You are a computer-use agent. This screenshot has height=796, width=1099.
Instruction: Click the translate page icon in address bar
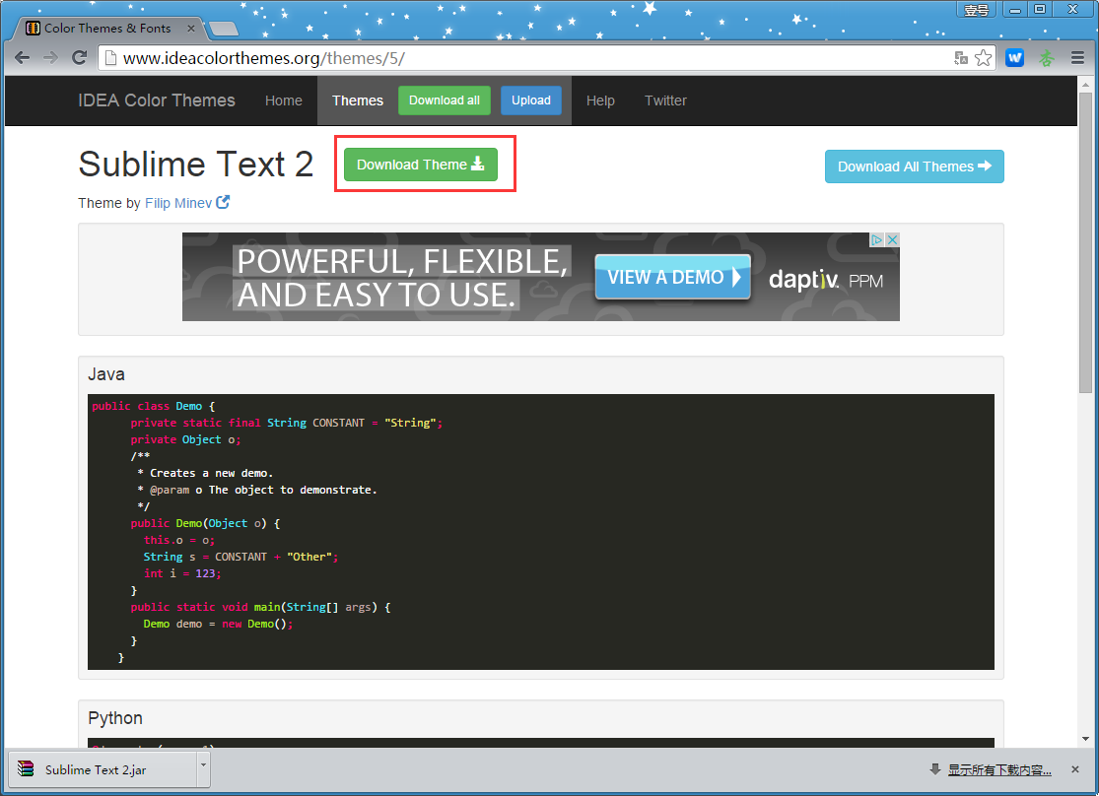pyautogui.click(x=961, y=58)
